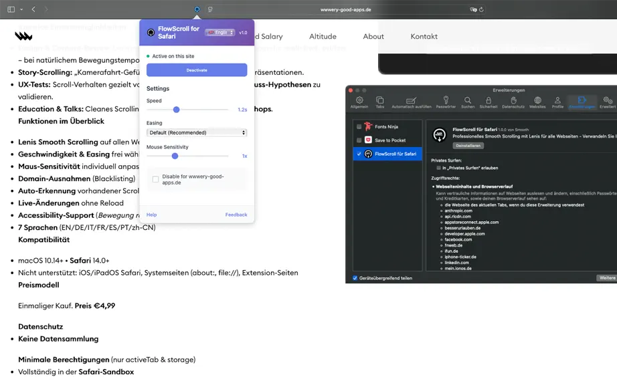Reload the current page

[481, 9]
